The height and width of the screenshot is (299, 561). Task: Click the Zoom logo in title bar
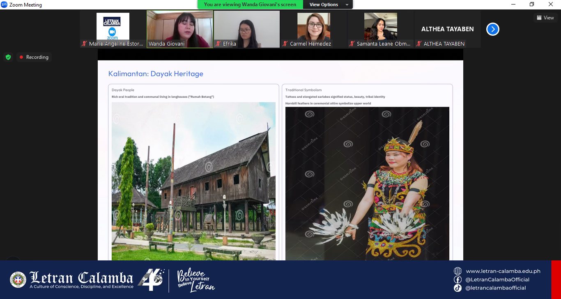pos(4,5)
